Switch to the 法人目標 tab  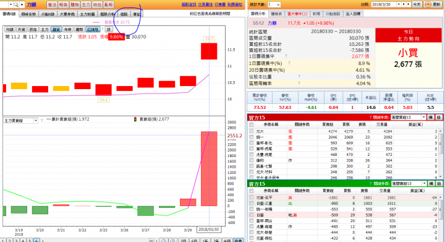point(353,14)
